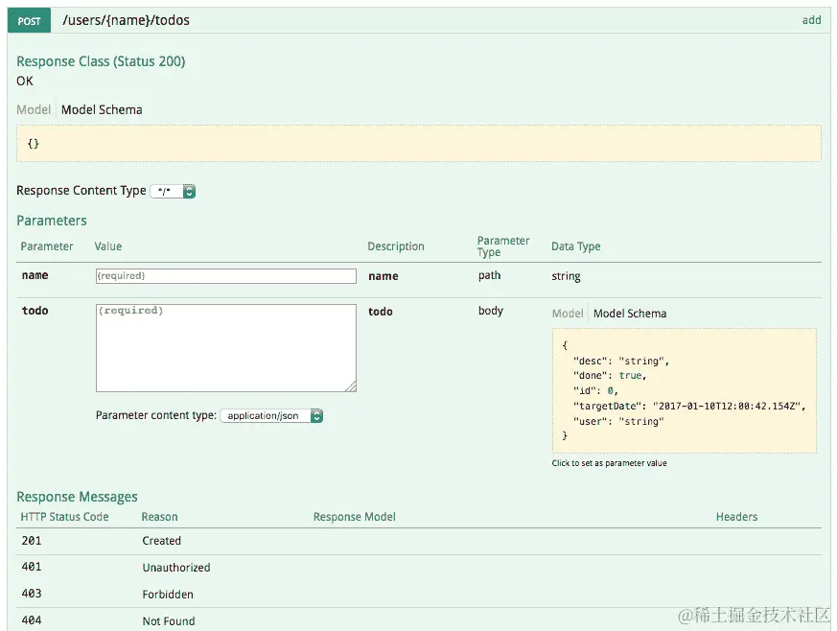Click the 'Response Content Type' label
This screenshot has height=631, width=837.
(x=81, y=191)
